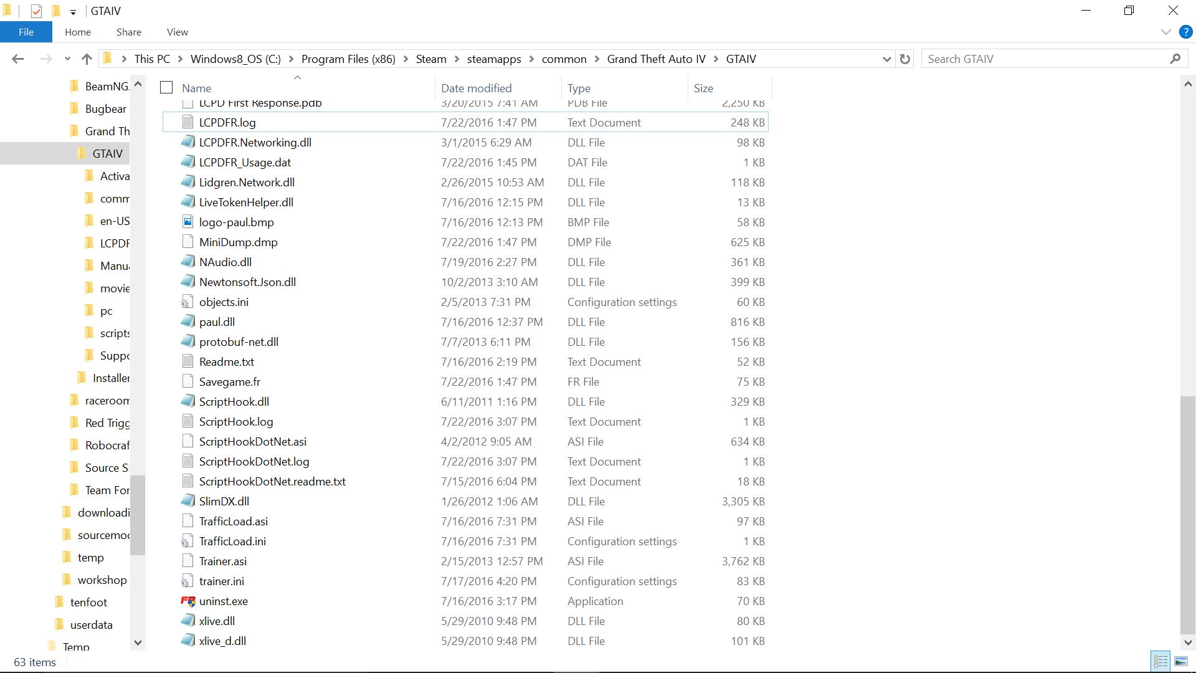Click the Back navigation arrow
This screenshot has height=673, width=1196.
click(x=17, y=59)
